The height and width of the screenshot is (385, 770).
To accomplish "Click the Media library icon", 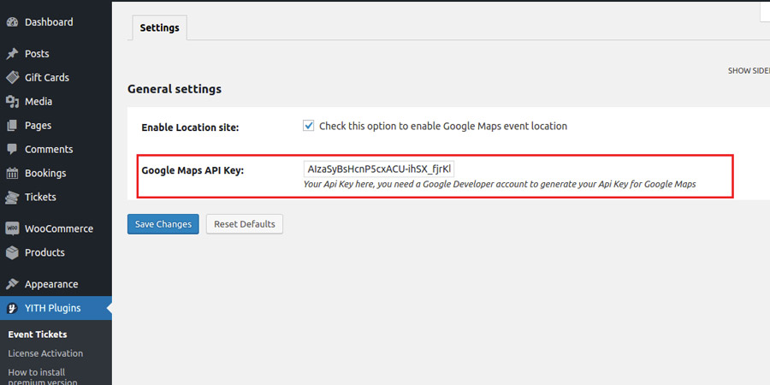I will 12,102.
